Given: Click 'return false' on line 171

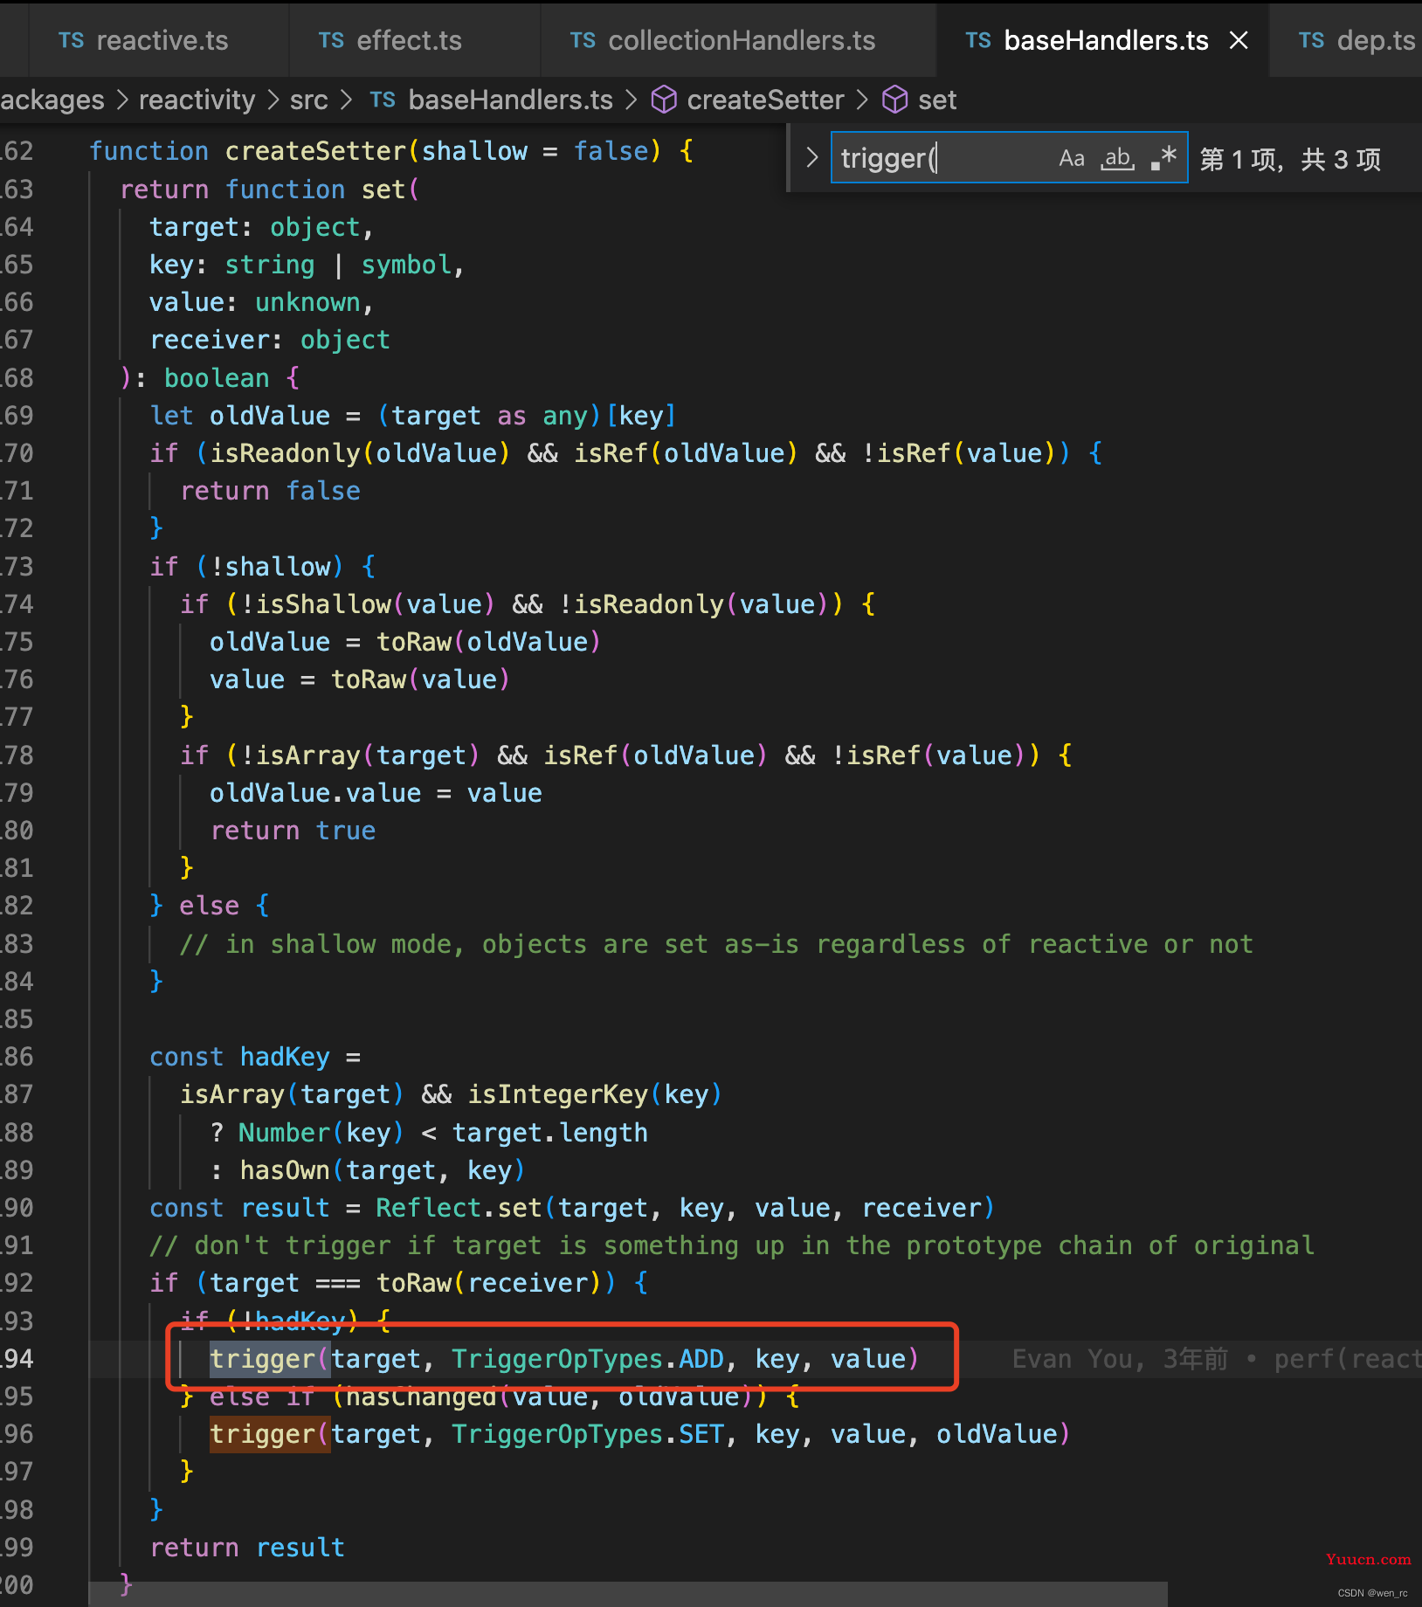Looking at the screenshot, I should coord(270,490).
